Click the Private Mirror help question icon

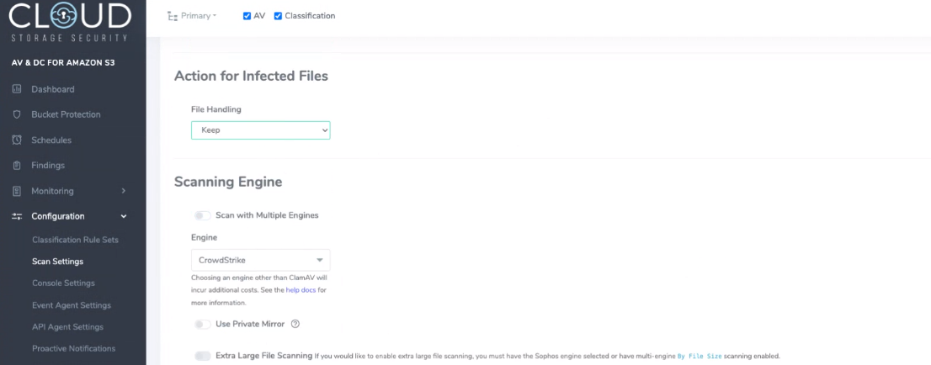point(295,324)
